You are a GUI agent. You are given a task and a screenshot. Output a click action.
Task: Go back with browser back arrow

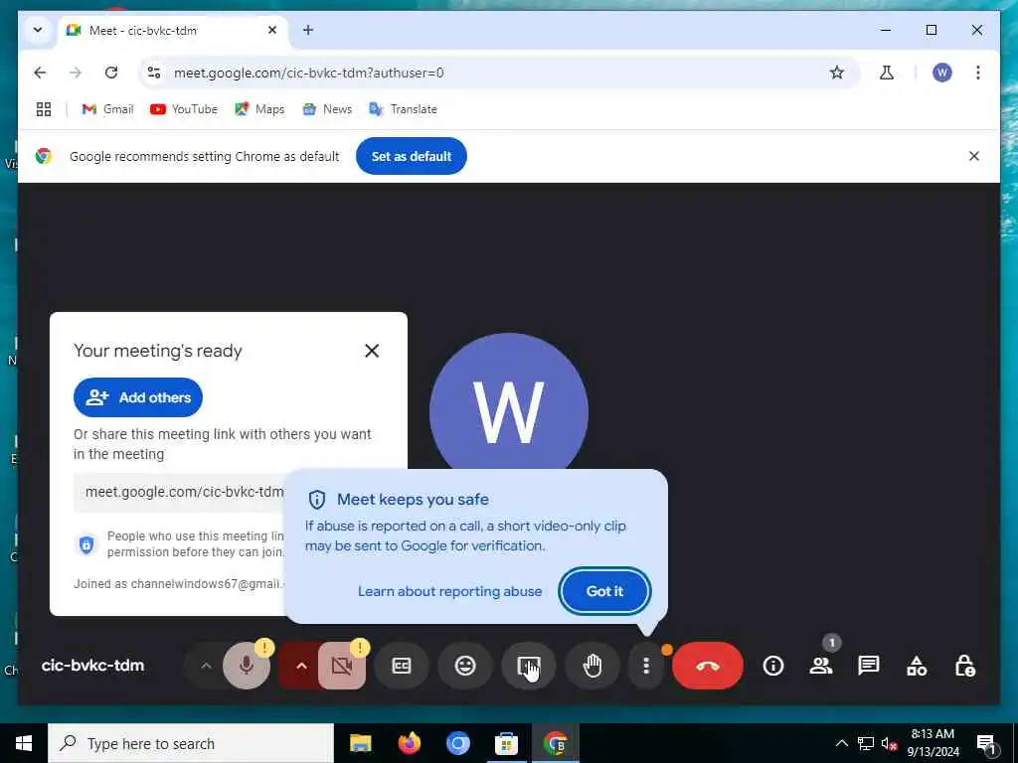[x=40, y=73]
